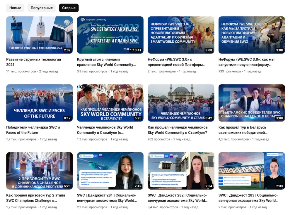Select the Новые sort chip

pyautogui.click(x=15, y=8)
